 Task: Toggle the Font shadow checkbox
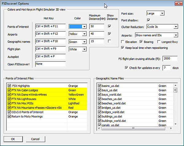pos(149,20)
